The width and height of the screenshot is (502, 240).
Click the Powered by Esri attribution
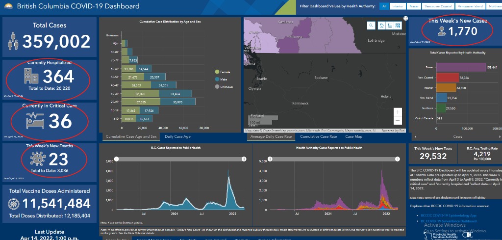(x=394, y=131)
